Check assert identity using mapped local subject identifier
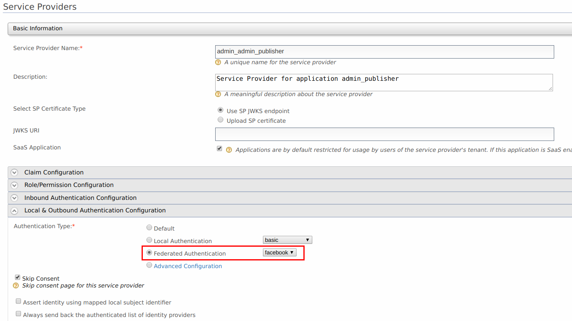Image resolution: width=572 pixels, height=321 pixels. (x=18, y=301)
